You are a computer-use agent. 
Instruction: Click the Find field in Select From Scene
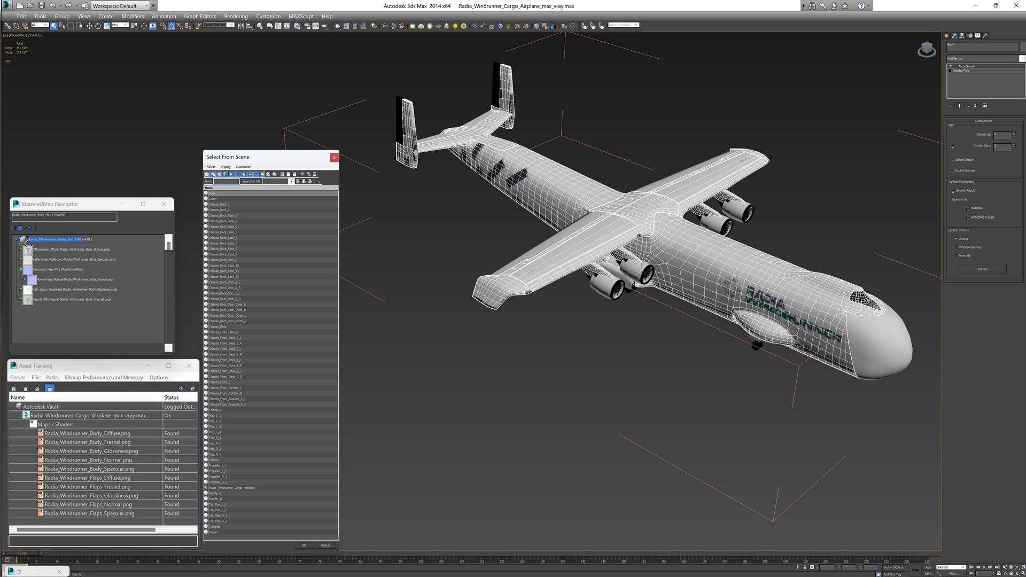click(x=226, y=181)
